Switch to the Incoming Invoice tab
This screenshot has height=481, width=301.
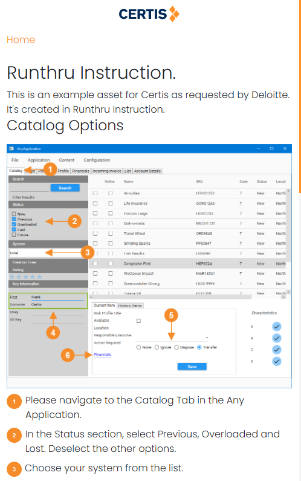107,171
